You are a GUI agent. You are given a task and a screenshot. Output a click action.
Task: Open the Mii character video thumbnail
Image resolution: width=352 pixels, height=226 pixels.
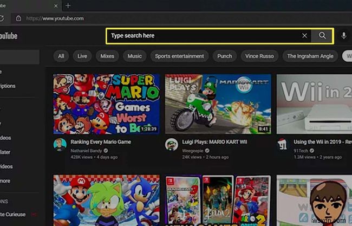coord(314,201)
